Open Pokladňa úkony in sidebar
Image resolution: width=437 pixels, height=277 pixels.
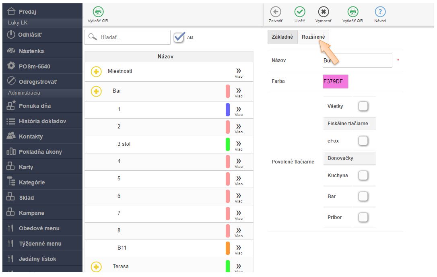(40, 152)
